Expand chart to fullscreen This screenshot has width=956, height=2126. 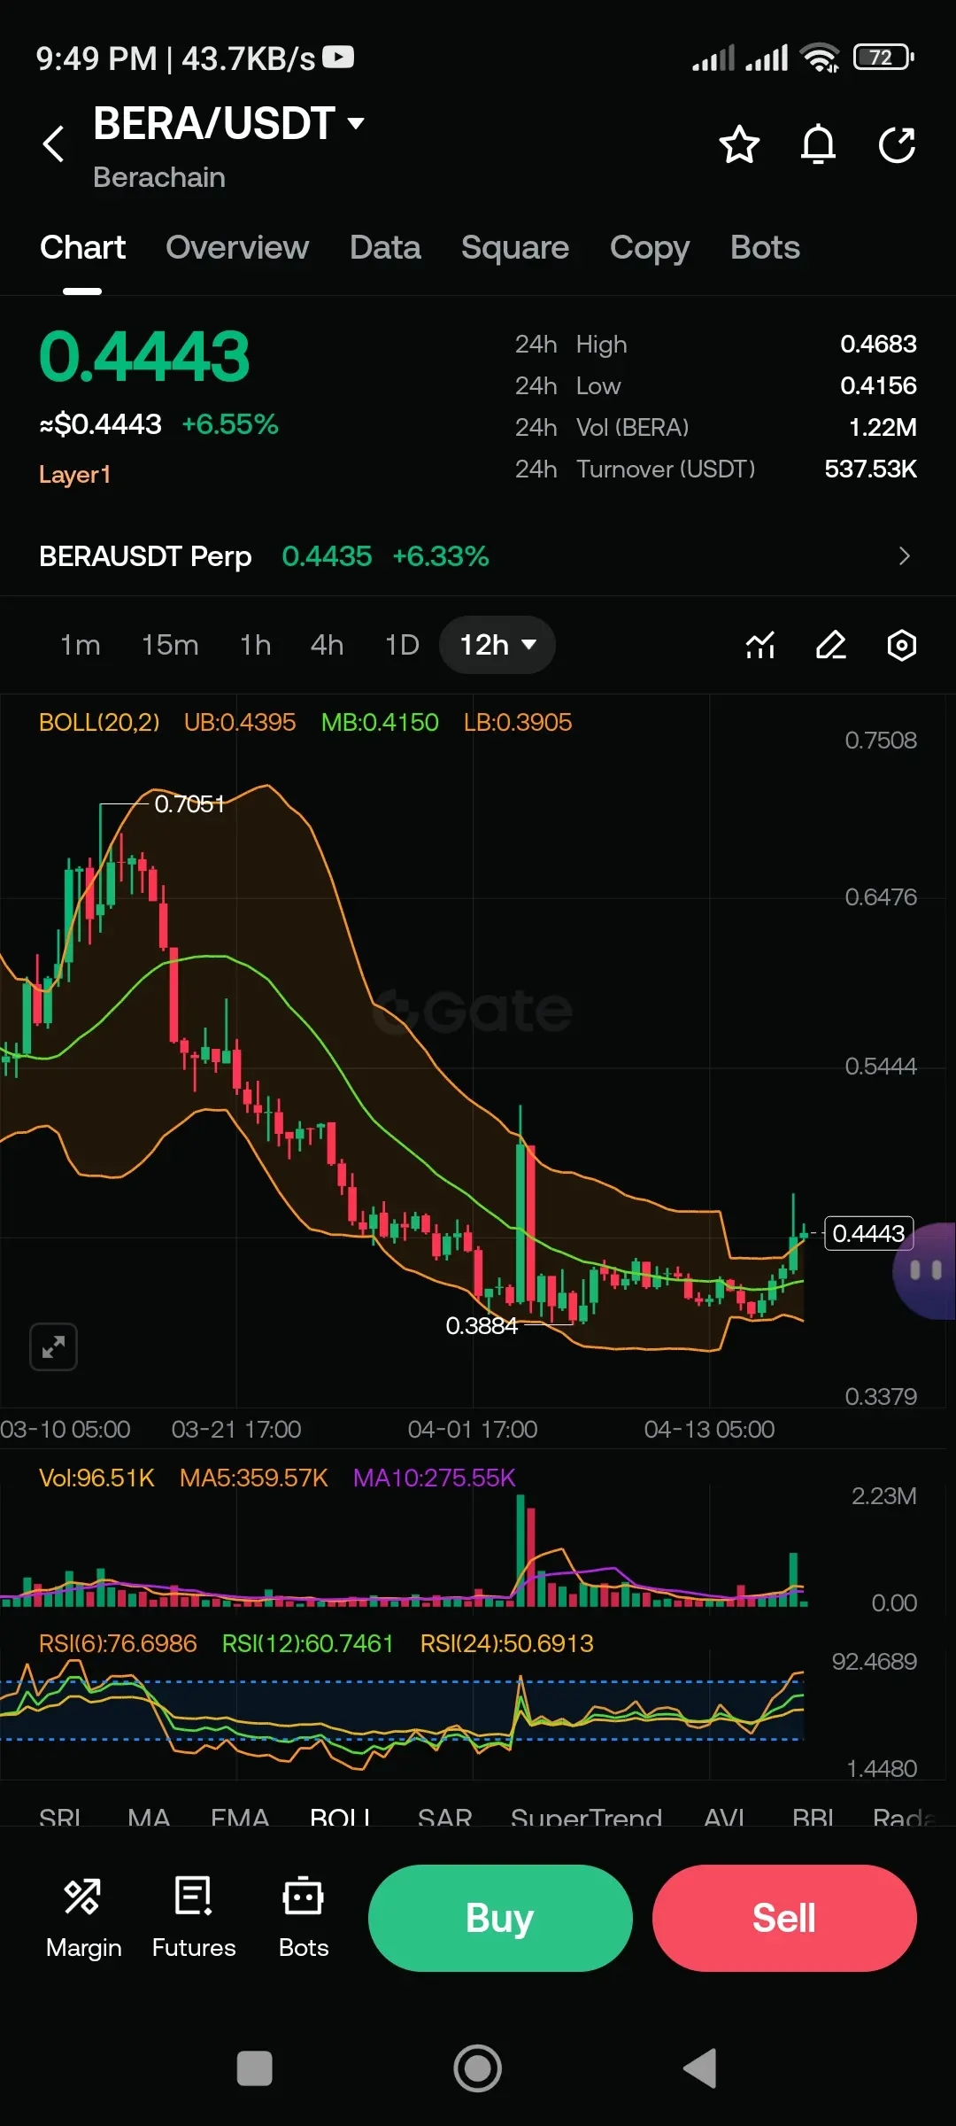[x=53, y=1347]
